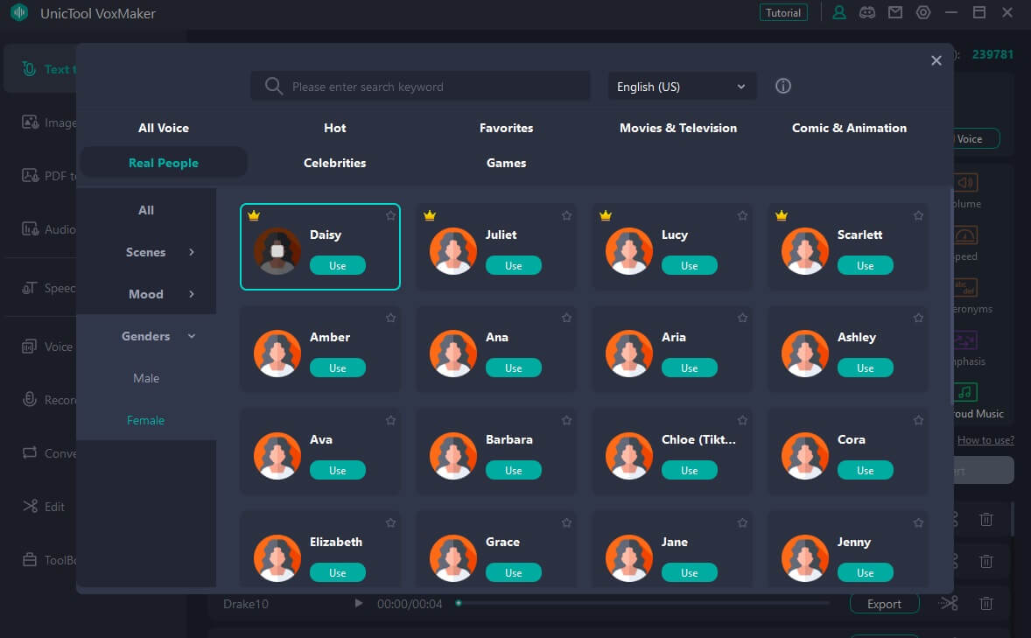Click Daisy's voice avatar
The height and width of the screenshot is (638, 1031).
pos(277,250)
